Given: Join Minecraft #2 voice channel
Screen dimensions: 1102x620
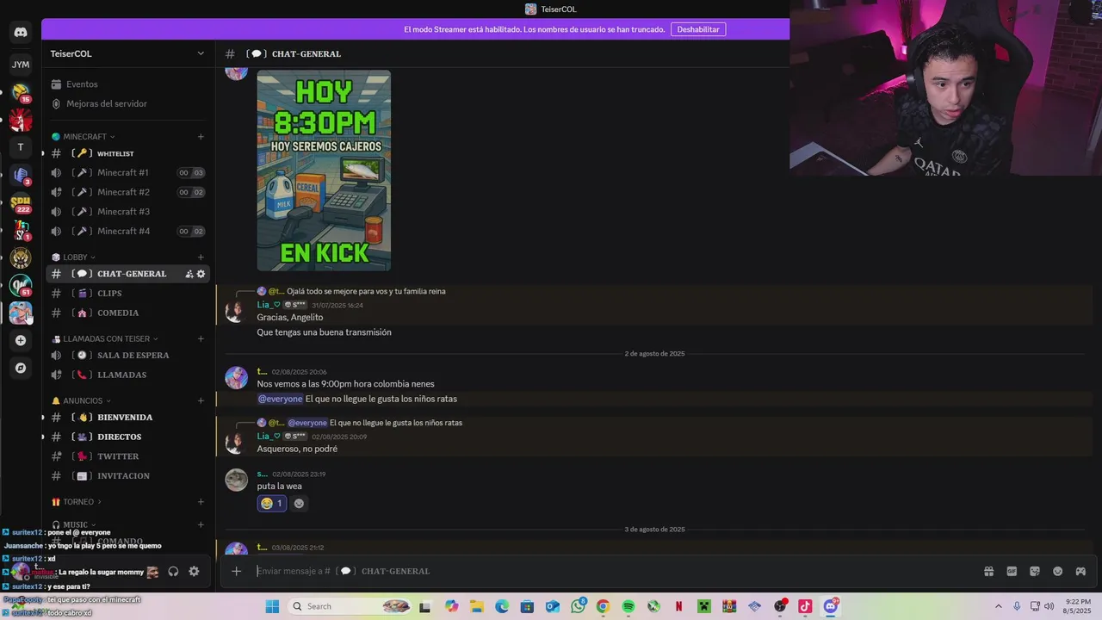Looking at the screenshot, I should coord(127,192).
